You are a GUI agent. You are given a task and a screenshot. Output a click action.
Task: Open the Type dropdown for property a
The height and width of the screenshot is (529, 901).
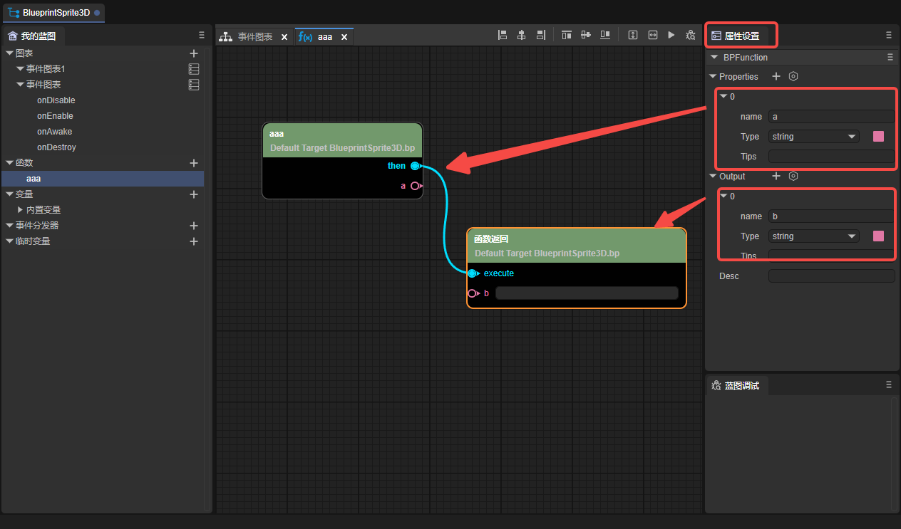click(814, 137)
